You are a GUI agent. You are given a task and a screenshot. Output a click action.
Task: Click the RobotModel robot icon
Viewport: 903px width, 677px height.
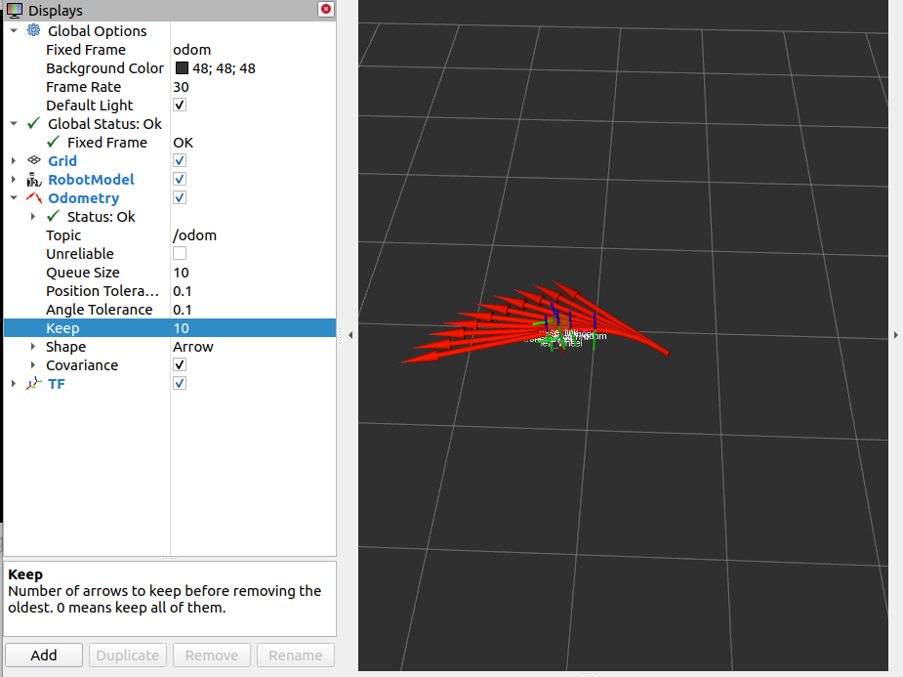coord(34,179)
